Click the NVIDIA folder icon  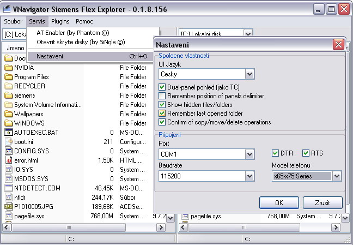[x=9, y=68]
